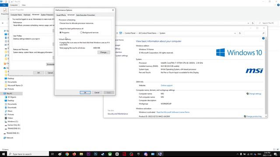Viewport: 280px width, 157px height.
Task: Select the Programs radio button
Action: (60, 33)
